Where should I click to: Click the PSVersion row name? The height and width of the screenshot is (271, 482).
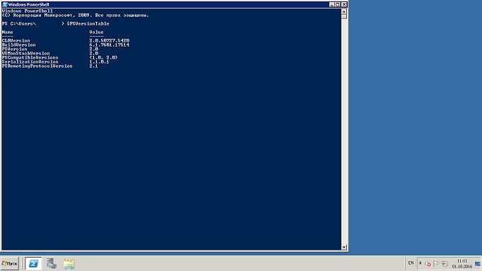point(14,49)
